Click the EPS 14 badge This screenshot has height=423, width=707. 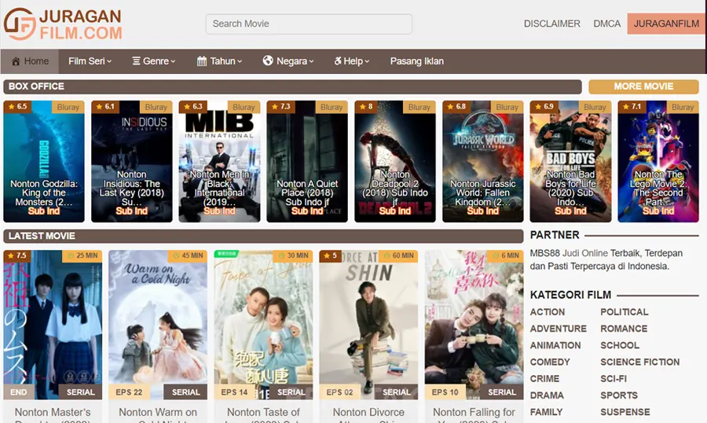pos(234,392)
